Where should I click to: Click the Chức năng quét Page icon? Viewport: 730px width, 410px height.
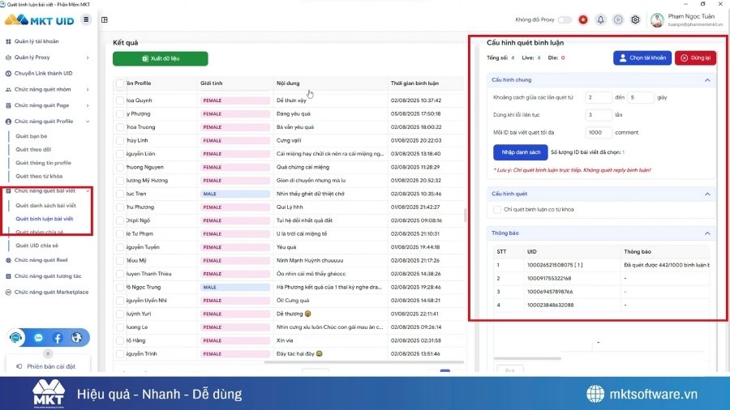tap(8, 105)
